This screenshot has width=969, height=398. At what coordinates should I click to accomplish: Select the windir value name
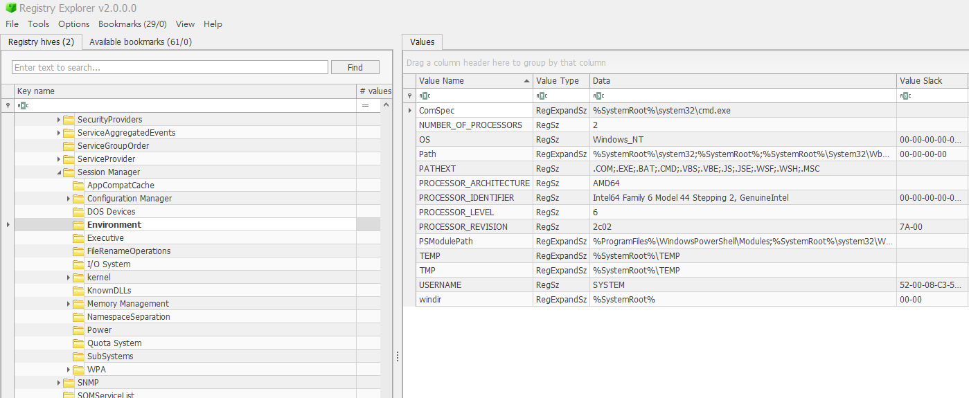(x=430, y=300)
